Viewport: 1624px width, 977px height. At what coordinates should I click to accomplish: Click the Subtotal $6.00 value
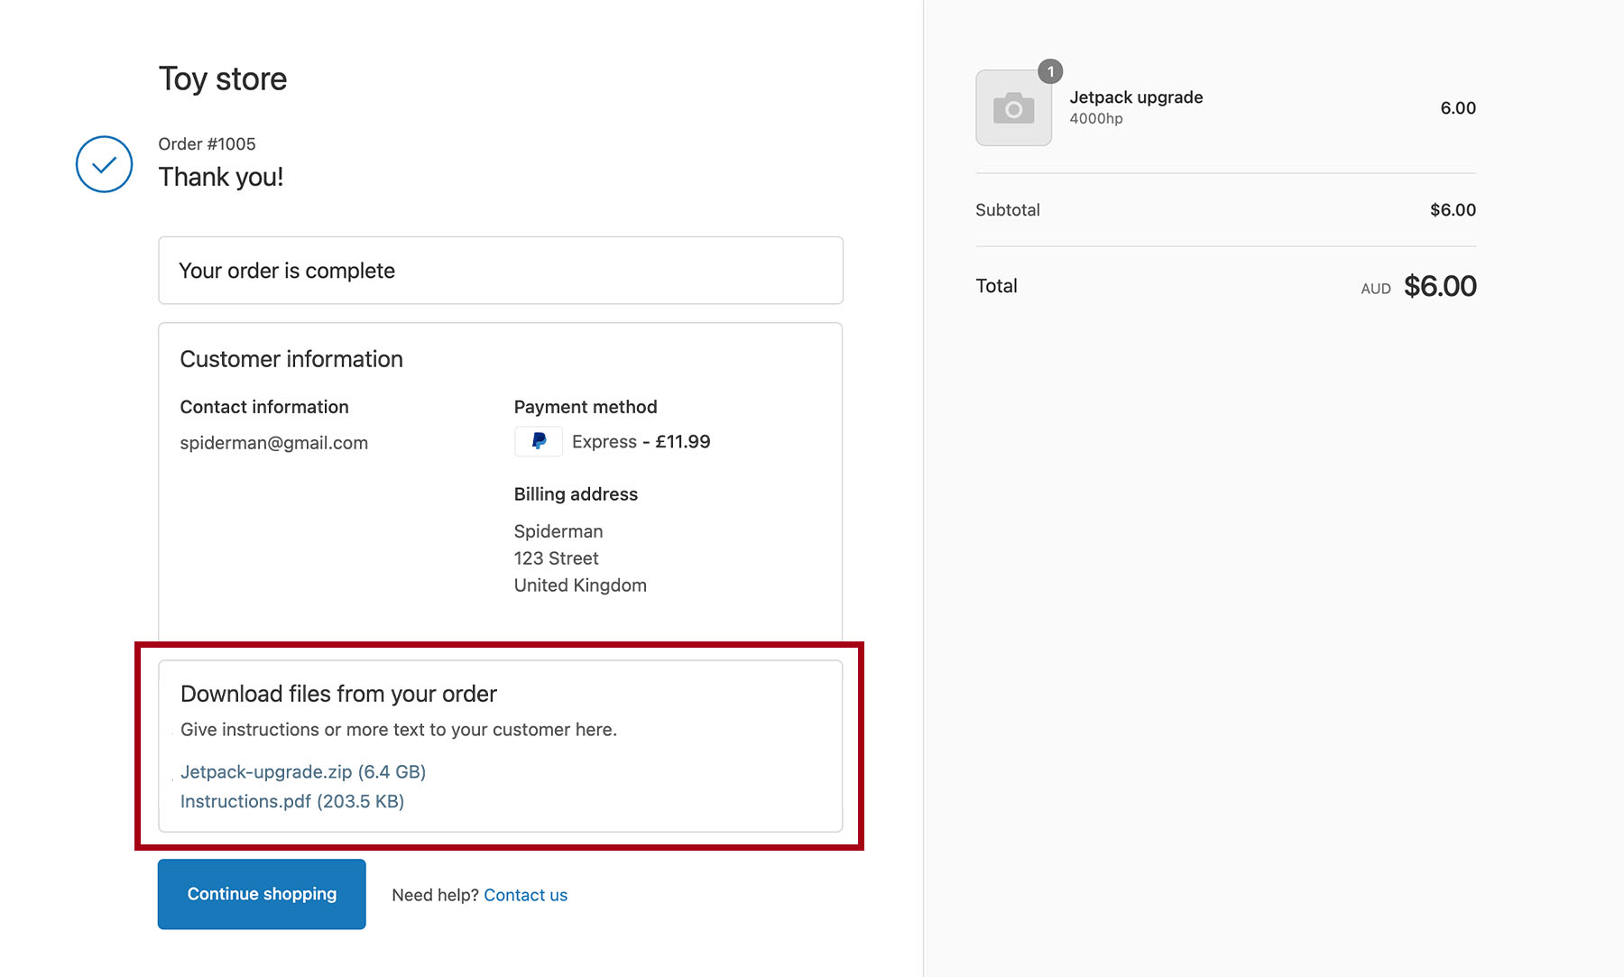point(1453,210)
